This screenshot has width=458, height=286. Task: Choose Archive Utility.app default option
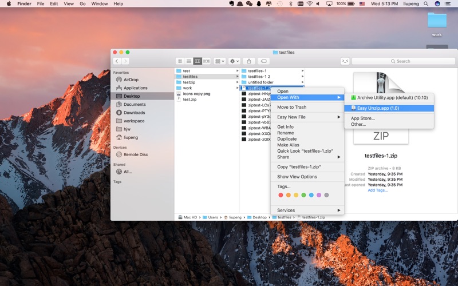(x=389, y=97)
